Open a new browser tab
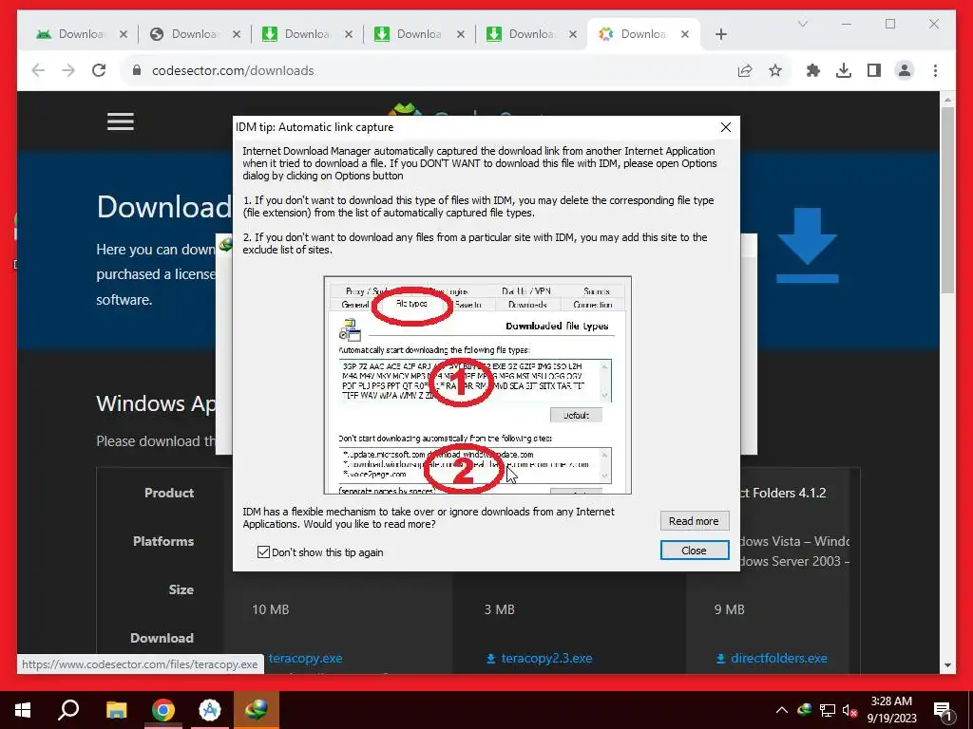The width and height of the screenshot is (973, 729). (x=720, y=35)
